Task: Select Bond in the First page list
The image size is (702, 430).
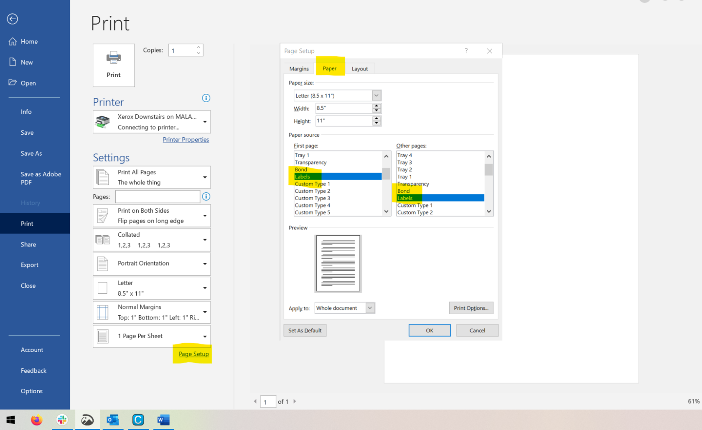Action: [x=301, y=169]
